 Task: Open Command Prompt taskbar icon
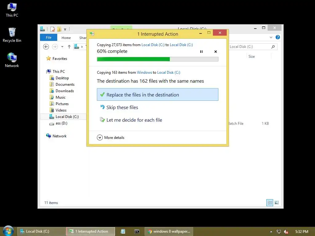coord(137,231)
